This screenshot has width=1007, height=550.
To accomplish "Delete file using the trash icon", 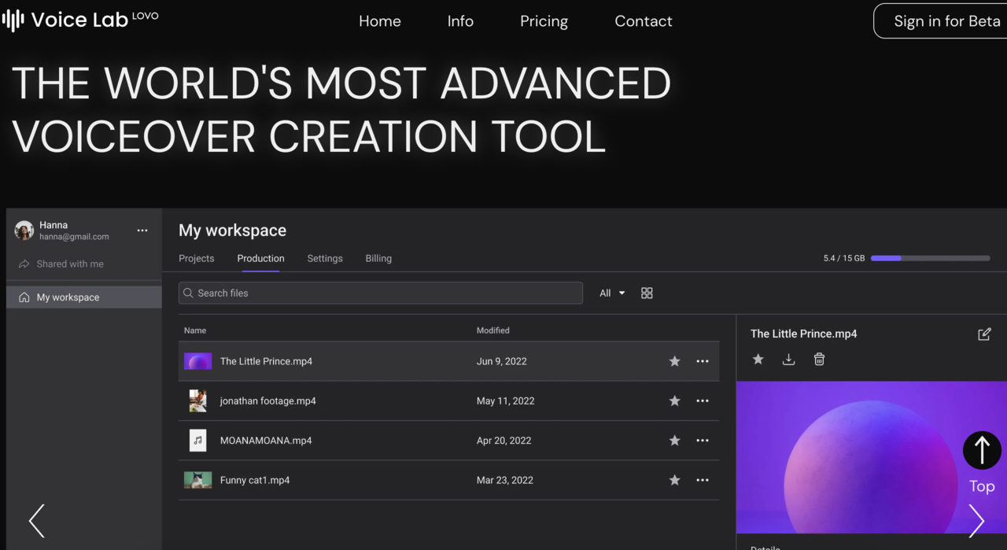I will coord(819,360).
